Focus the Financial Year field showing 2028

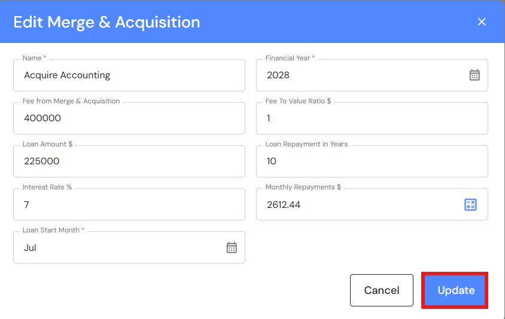click(359, 75)
